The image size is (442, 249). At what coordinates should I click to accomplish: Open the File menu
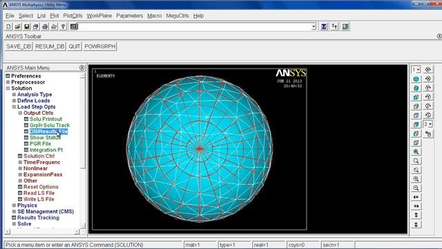(10, 16)
